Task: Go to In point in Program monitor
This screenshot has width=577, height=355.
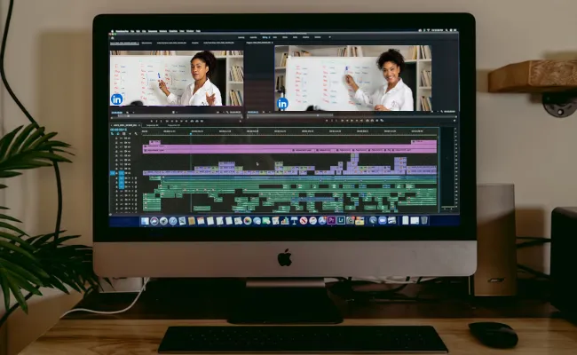Action: [343, 121]
